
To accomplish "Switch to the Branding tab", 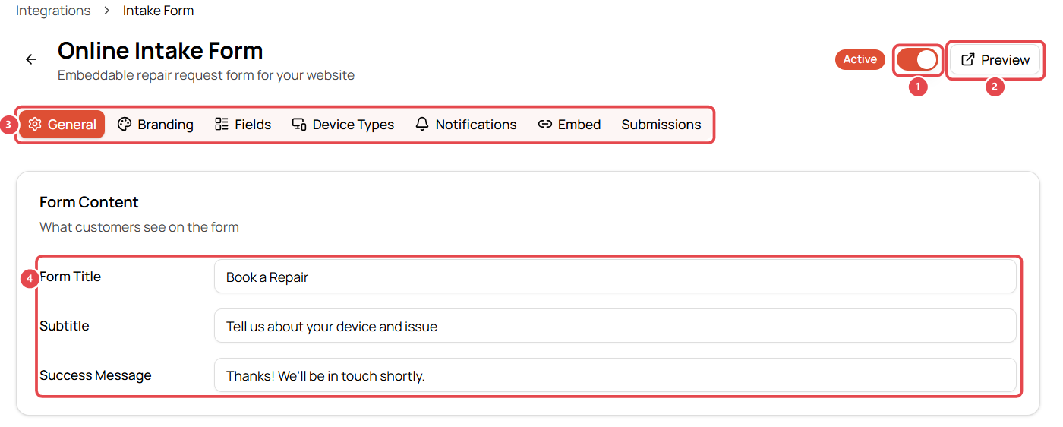I will [156, 125].
